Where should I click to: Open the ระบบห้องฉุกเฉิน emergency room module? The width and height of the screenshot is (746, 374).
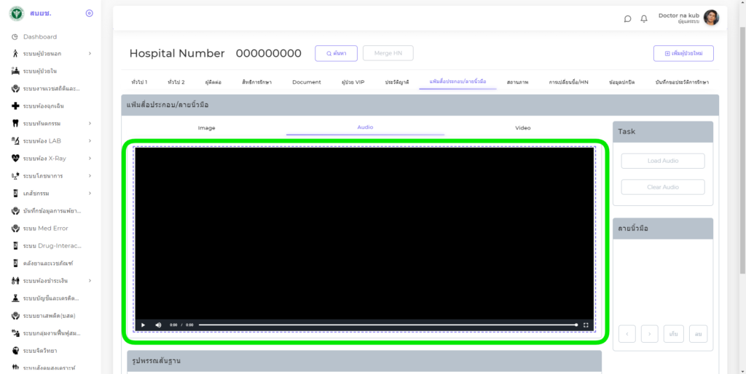click(x=50, y=106)
